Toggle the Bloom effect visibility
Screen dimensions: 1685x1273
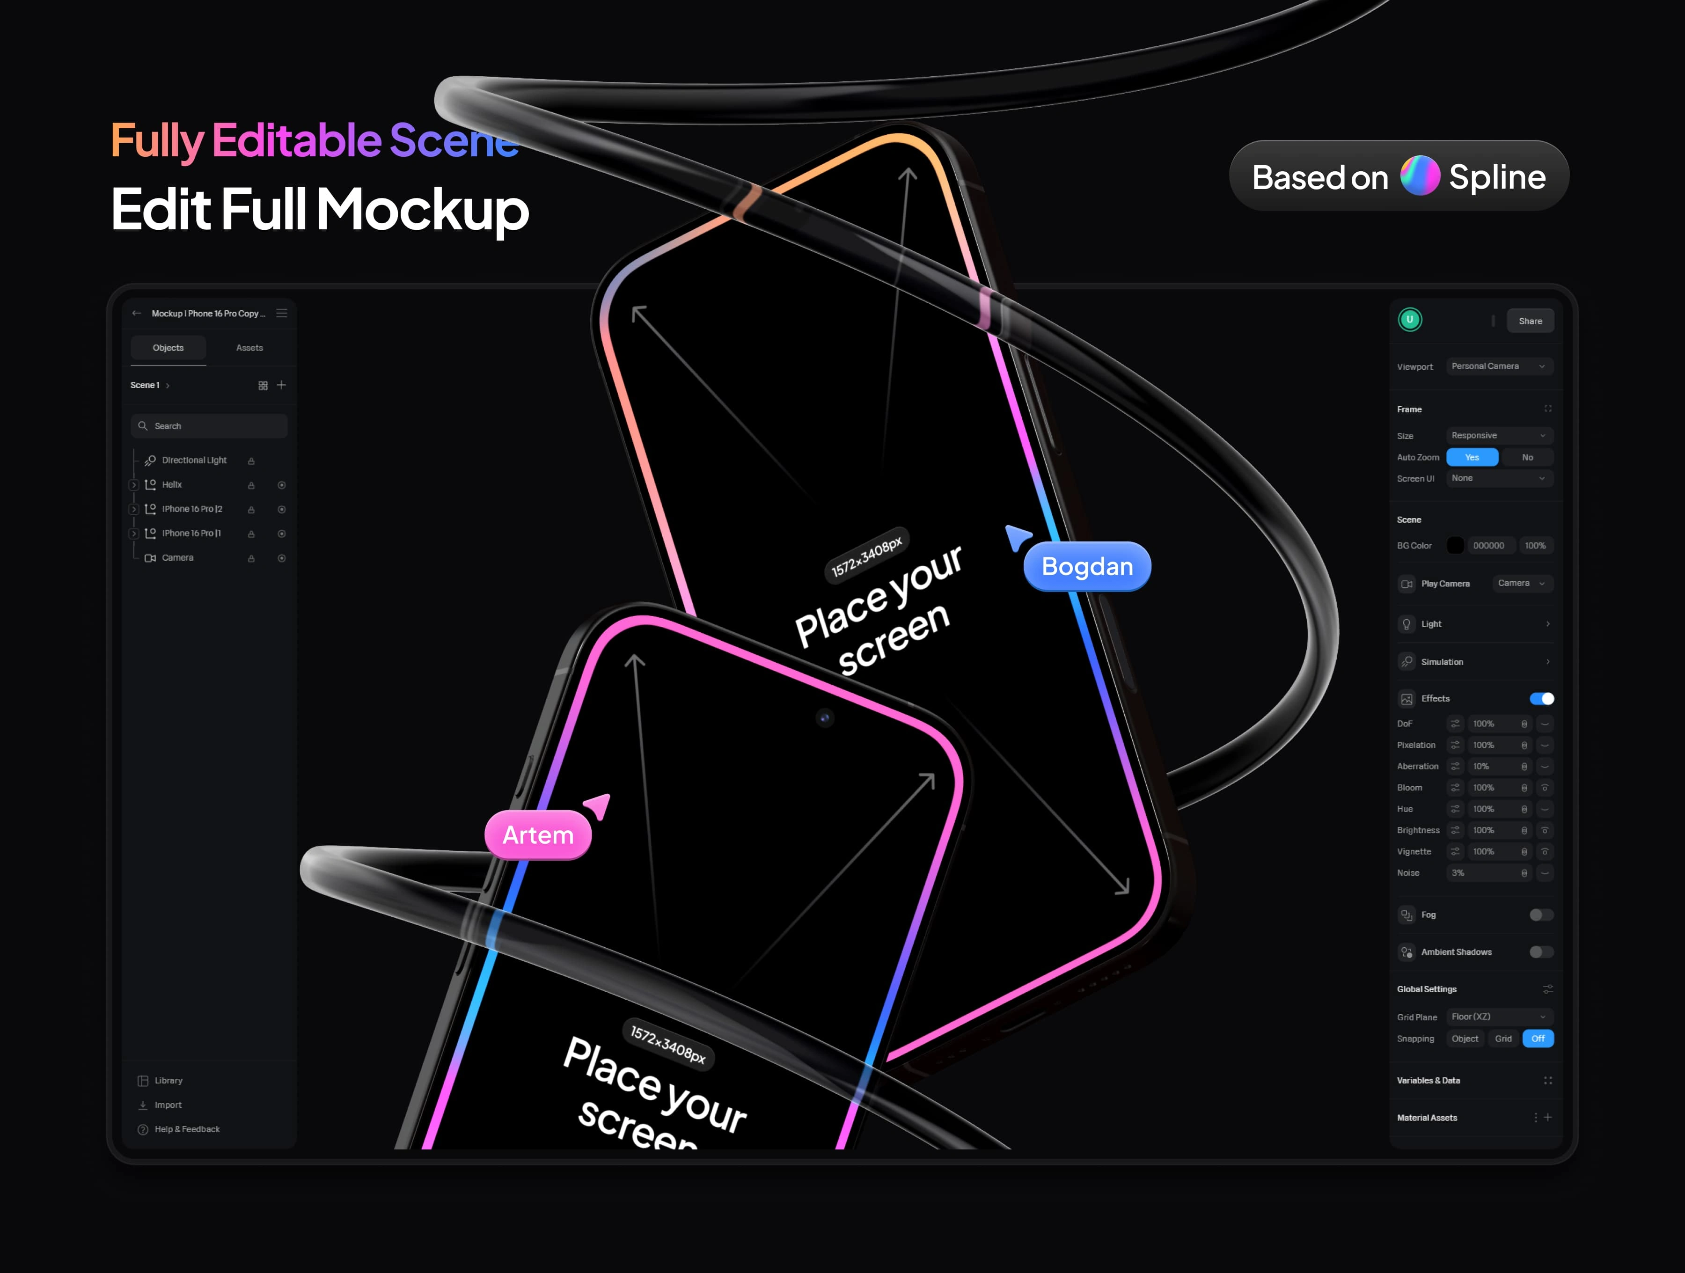click(1545, 788)
